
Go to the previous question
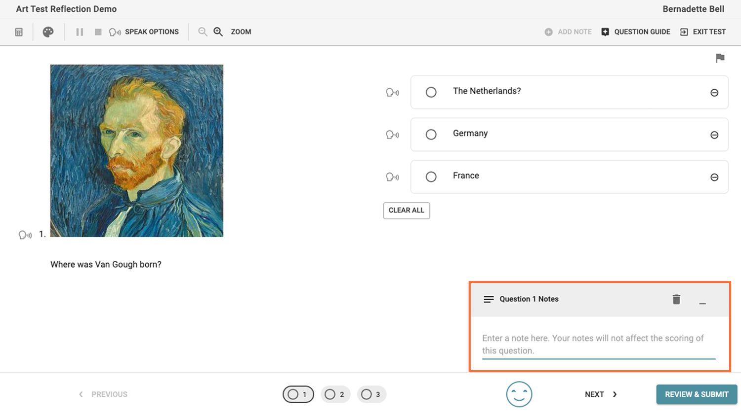click(103, 394)
